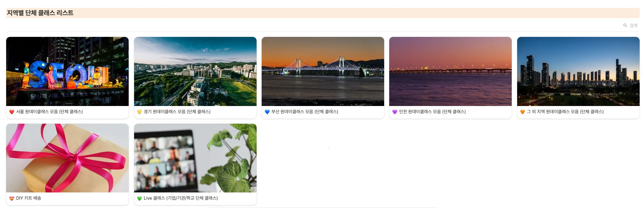644x208 pixels.
Task: Open DIY 키트 배송 page link
Action: 29,198
